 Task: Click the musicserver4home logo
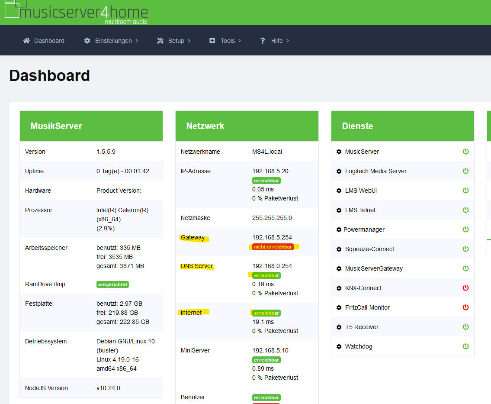coord(76,12)
